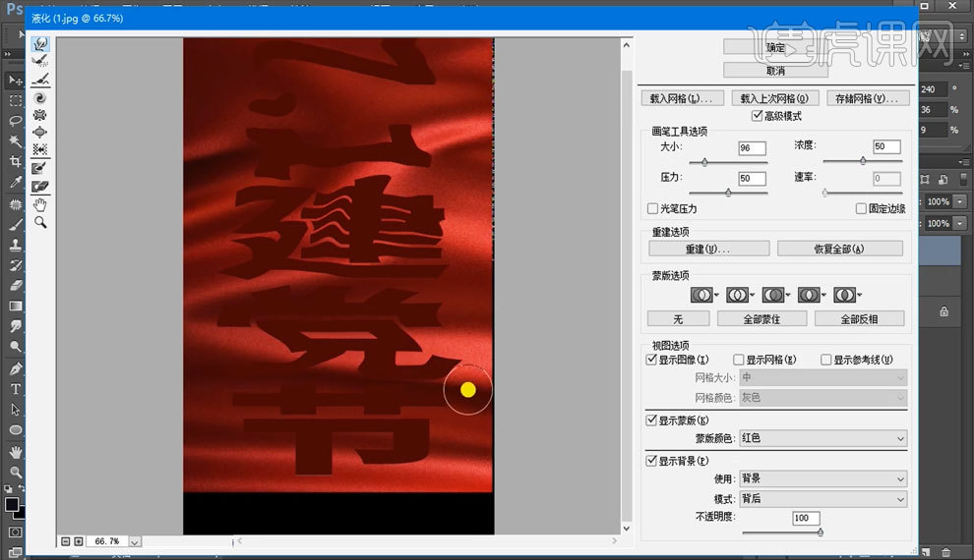Choose the Brush tool in main toolbar
This screenshot has width=974, height=560.
(x=15, y=225)
